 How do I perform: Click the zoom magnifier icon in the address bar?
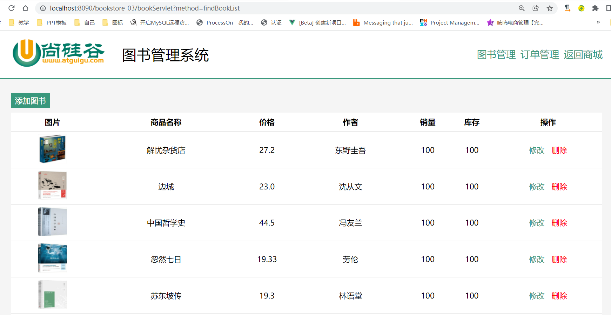pos(522,8)
